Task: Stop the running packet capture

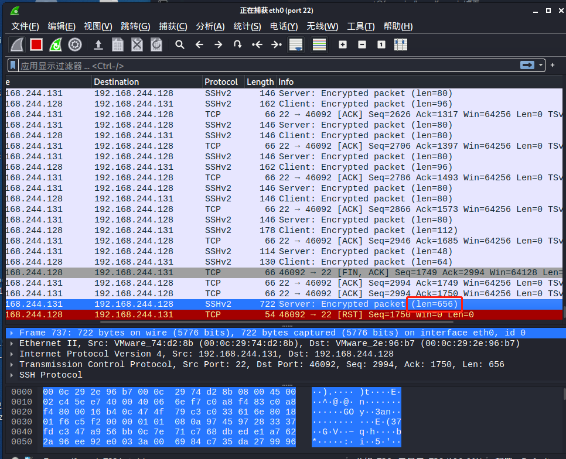Action: (x=36, y=44)
